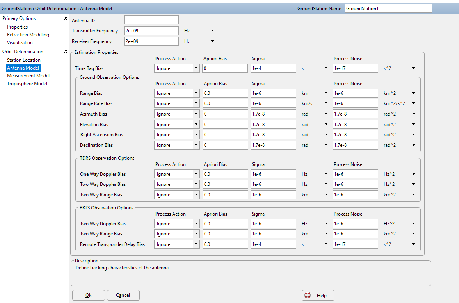This screenshot has width=459, height=303.
Task: Edit One Way Doppler Bias Sigma field
Action: tap(273, 174)
